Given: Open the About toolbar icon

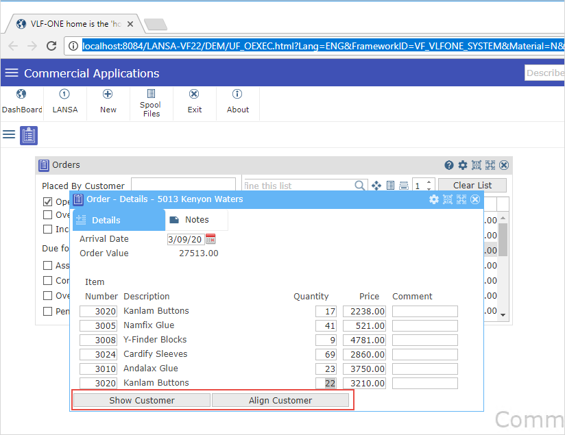Looking at the screenshot, I should 237,101.
